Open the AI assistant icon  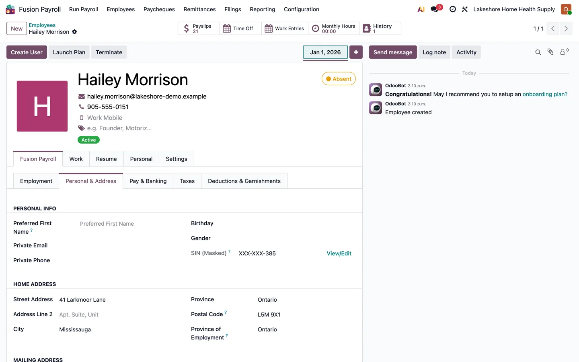click(421, 9)
